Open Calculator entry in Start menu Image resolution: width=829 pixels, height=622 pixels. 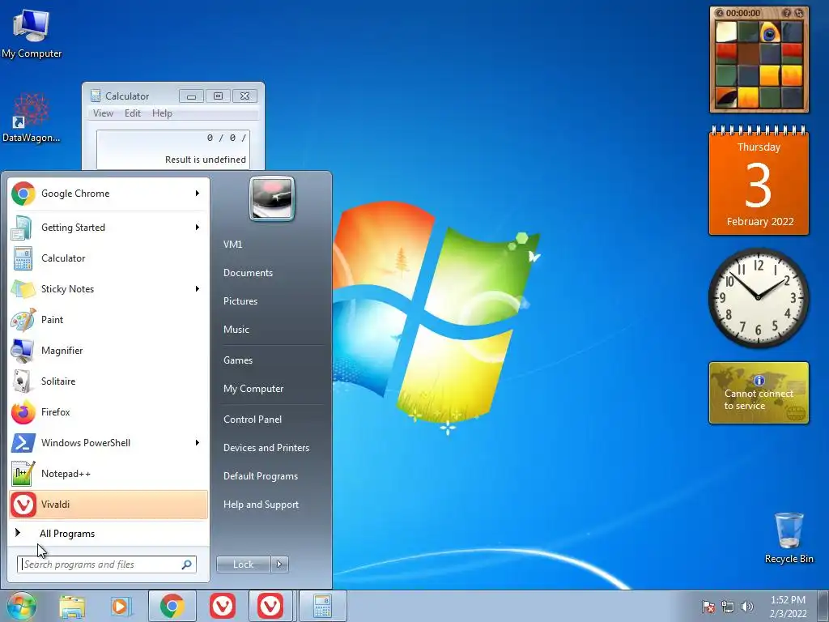click(x=108, y=258)
